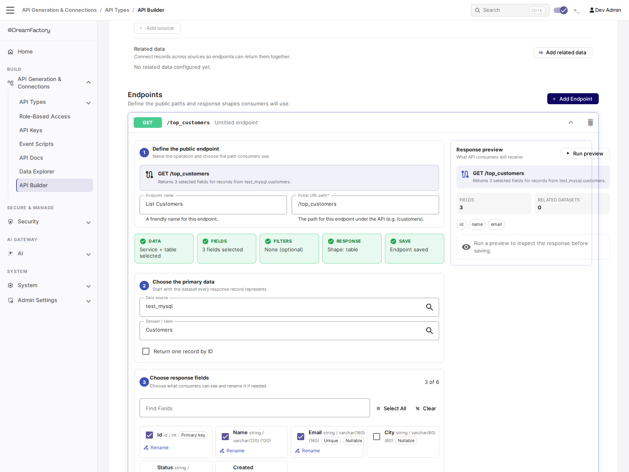The height and width of the screenshot is (472, 629).
Task: Uncheck the Id field checkbox
Action: click(x=149, y=435)
